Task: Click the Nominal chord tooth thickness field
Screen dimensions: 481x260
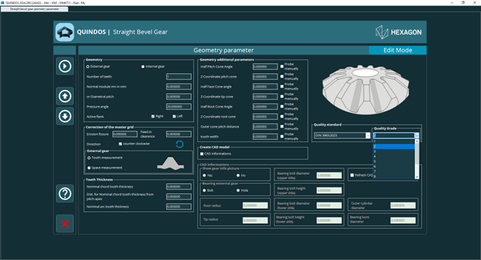Action: point(179,187)
